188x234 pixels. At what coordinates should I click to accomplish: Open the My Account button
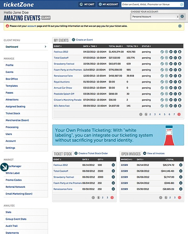(108, 4)
